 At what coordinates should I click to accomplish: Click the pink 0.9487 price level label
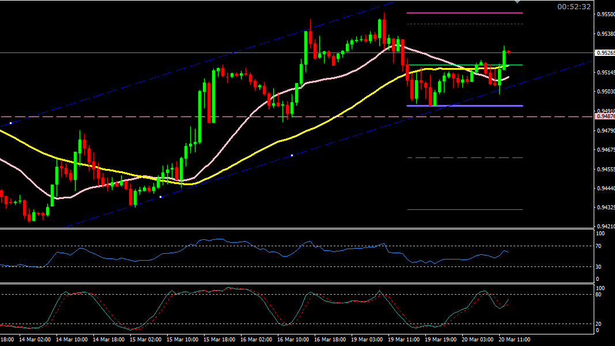[x=605, y=116]
